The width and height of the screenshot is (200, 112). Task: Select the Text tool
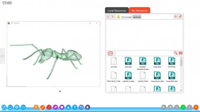point(75,107)
